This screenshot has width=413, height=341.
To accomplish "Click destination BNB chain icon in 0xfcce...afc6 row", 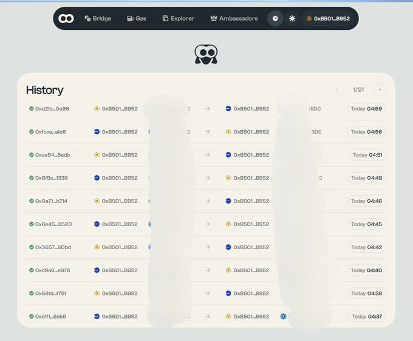I will 228,131.
